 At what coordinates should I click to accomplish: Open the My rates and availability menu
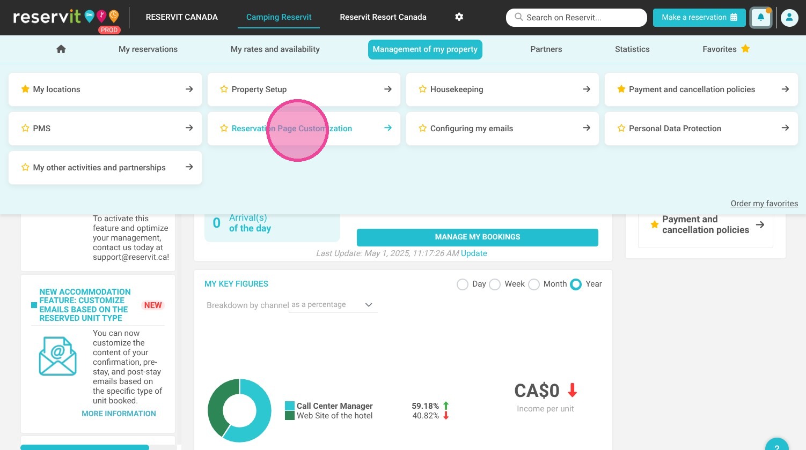(275, 49)
